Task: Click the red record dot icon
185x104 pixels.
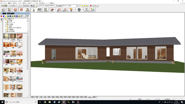Action: point(90,6)
